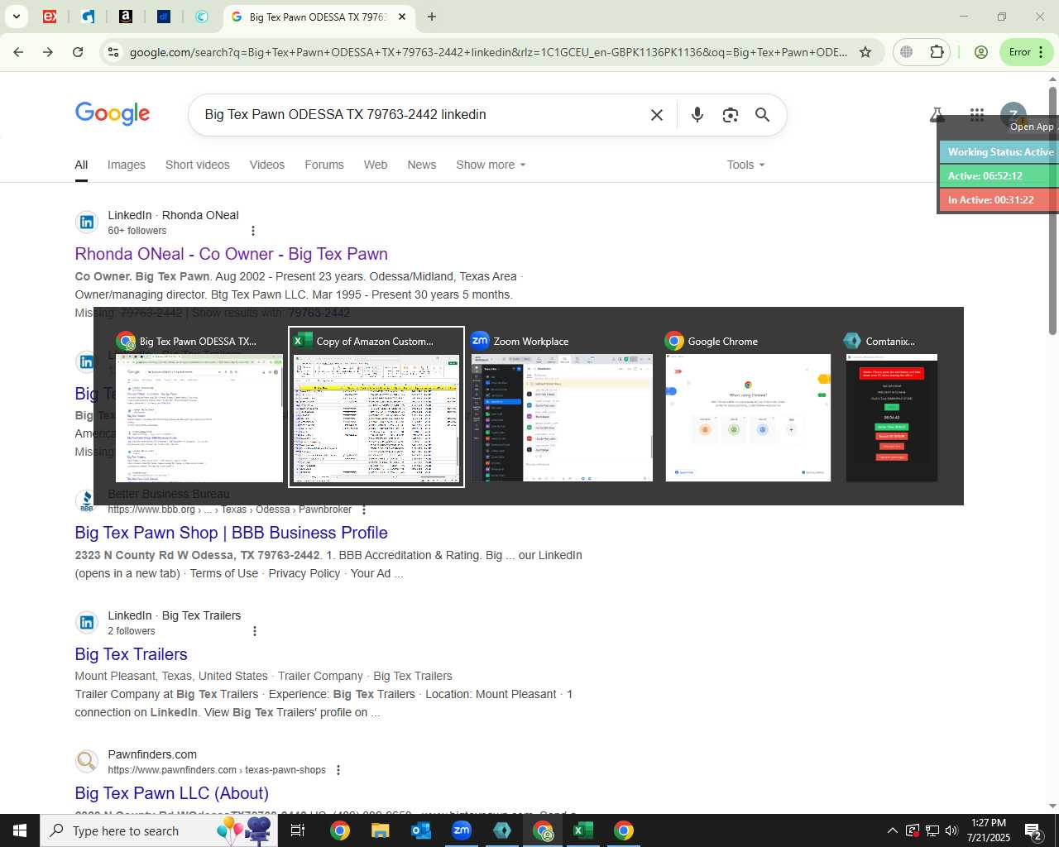Viewport: 1059px width, 847px height.
Task: Open Big Tex Pawn Shop BBB Business Profile link
Action: pyautogui.click(x=232, y=533)
